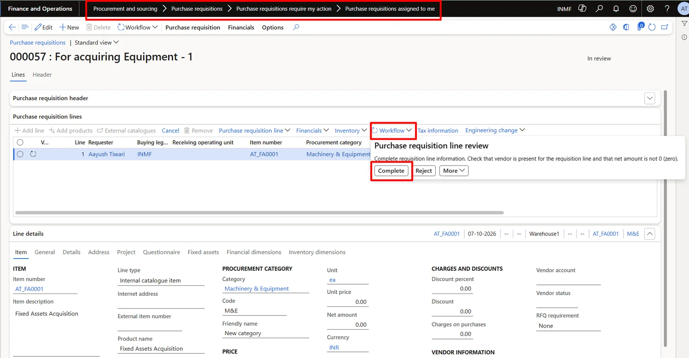The image size is (689, 358).
Task: Select all lines using header radio circle
Action: 20,142
